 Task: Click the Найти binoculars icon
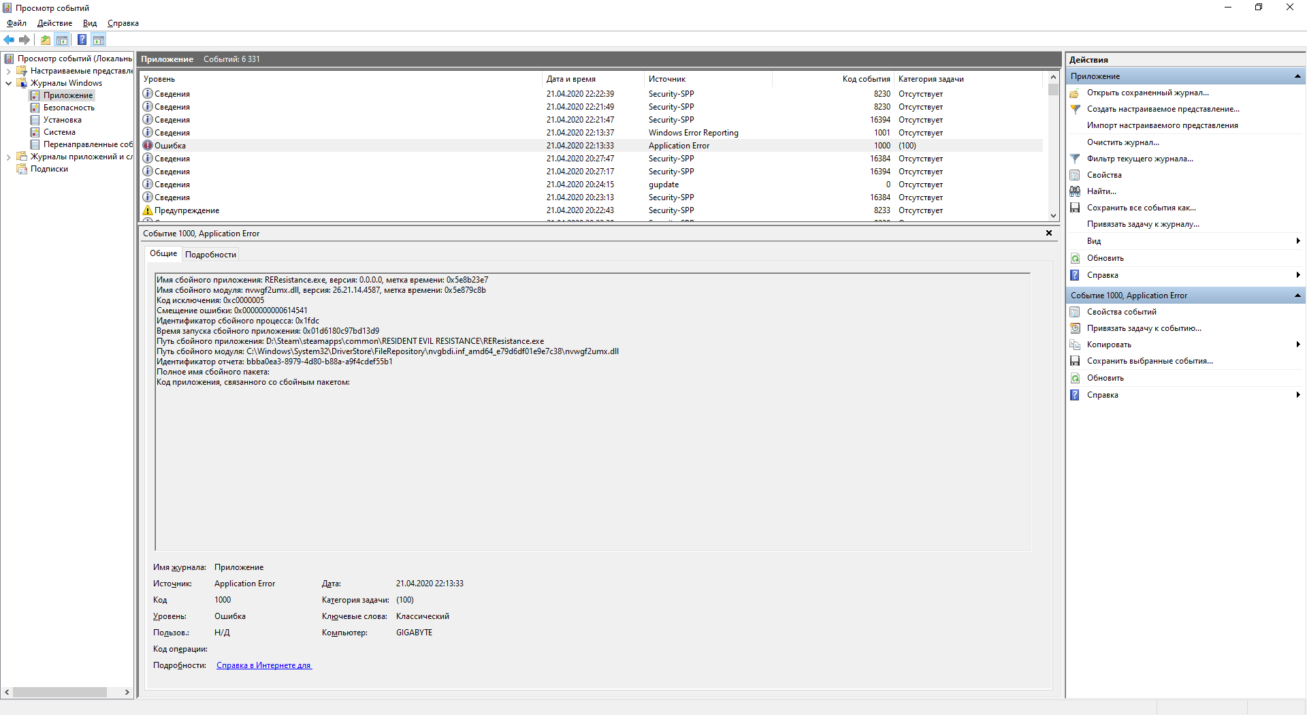(x=1075, y=191)
